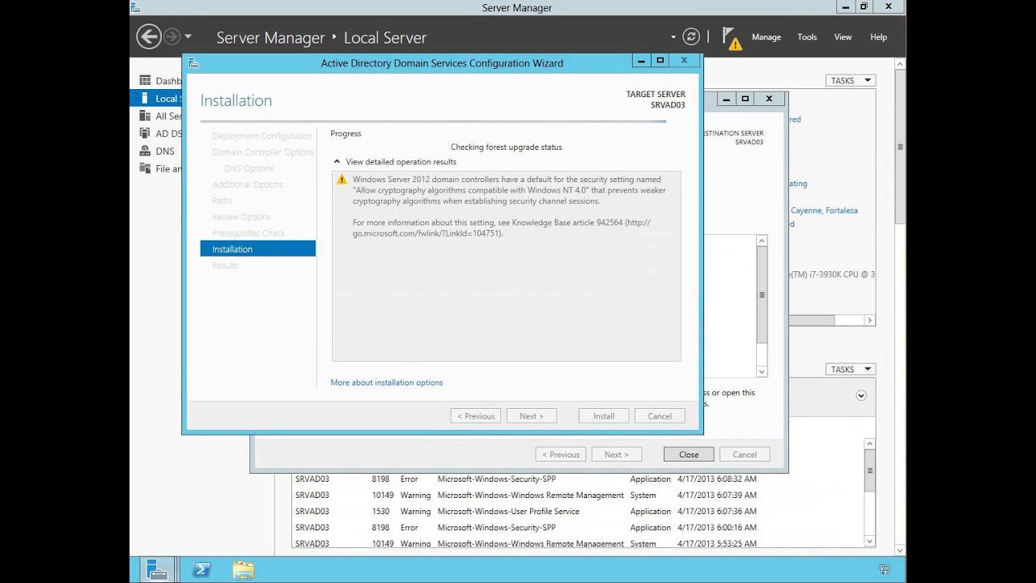Click the Install button in AD DS wizard
The height and width of the screenshot is (583, 1036).
pyautogui.click(x=604, y=416)
